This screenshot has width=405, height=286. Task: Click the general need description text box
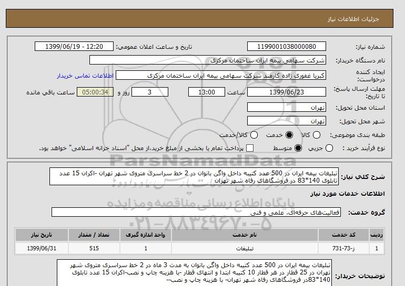pos(194,176)
